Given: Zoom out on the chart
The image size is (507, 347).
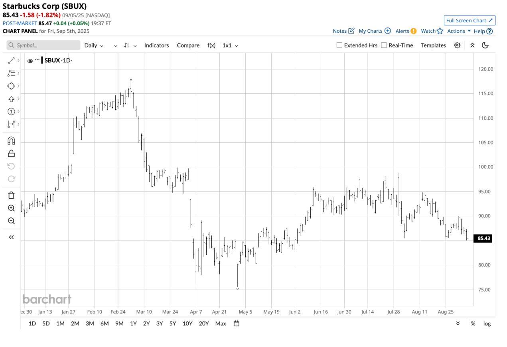Looking at the screenshot, I should coord(11,221).
